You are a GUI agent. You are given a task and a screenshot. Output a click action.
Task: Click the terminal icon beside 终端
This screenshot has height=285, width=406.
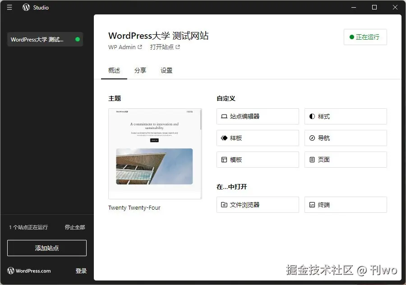[312, 205]
